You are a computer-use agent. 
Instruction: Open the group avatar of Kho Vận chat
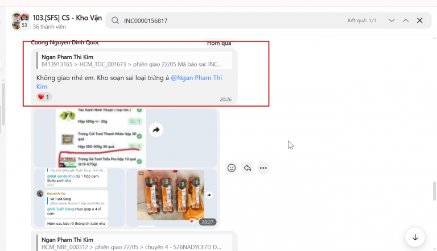tap(20, 21)
